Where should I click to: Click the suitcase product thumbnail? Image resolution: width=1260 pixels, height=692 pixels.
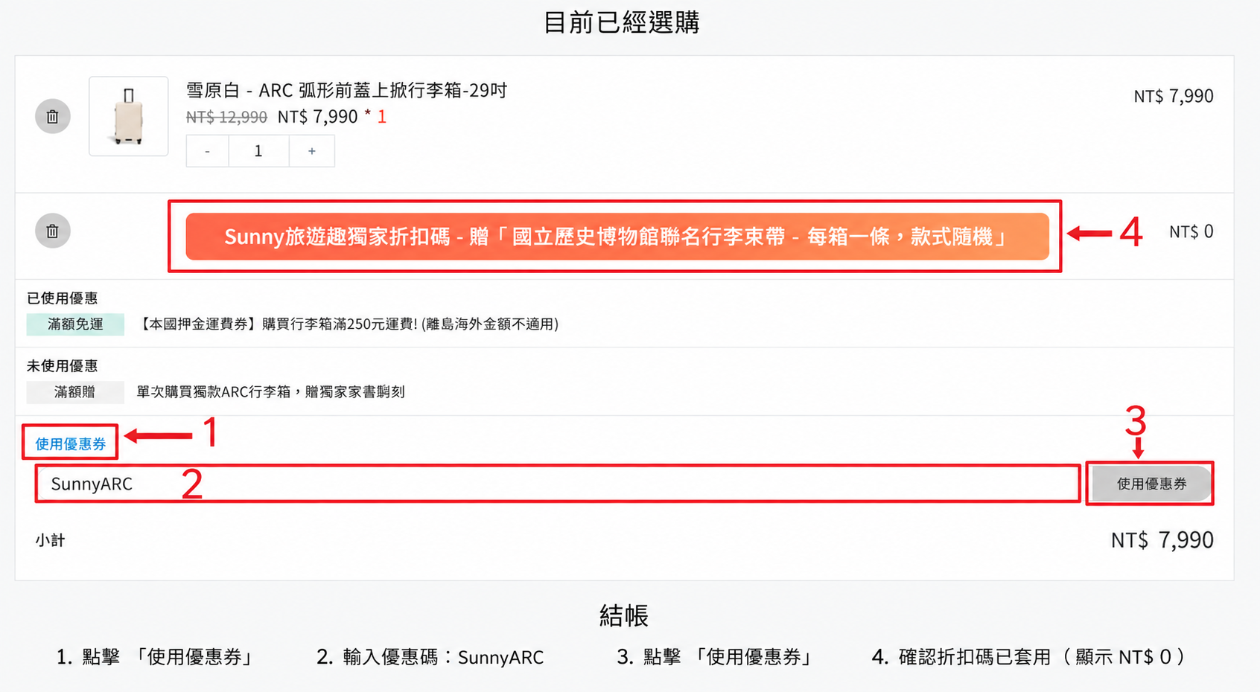click(129, 116)
